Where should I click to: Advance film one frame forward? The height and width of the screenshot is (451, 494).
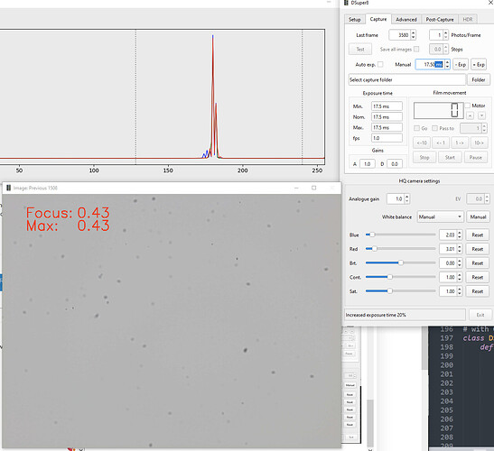coord(460,143)
